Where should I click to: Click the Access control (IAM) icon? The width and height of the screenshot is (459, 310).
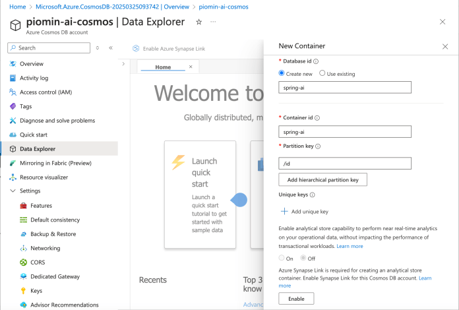click(13, 92)
